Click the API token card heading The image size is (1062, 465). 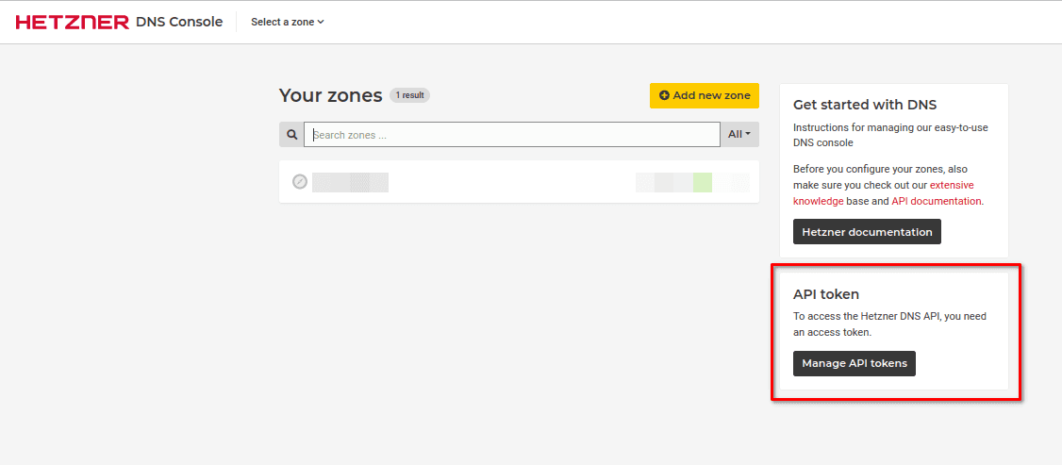tap(825, 294)
